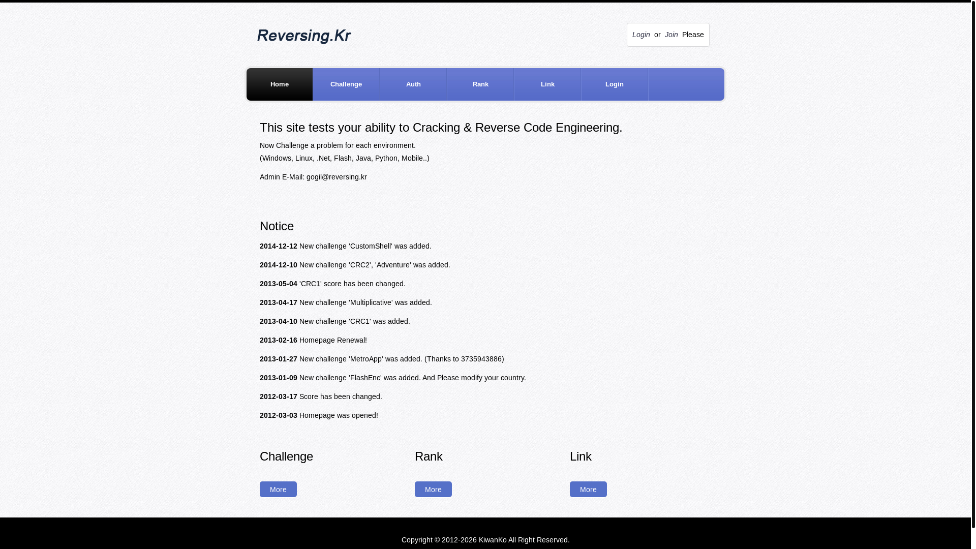Click the Link section heading
Screen dimensions: 976x549
click(x=581, y=456)
